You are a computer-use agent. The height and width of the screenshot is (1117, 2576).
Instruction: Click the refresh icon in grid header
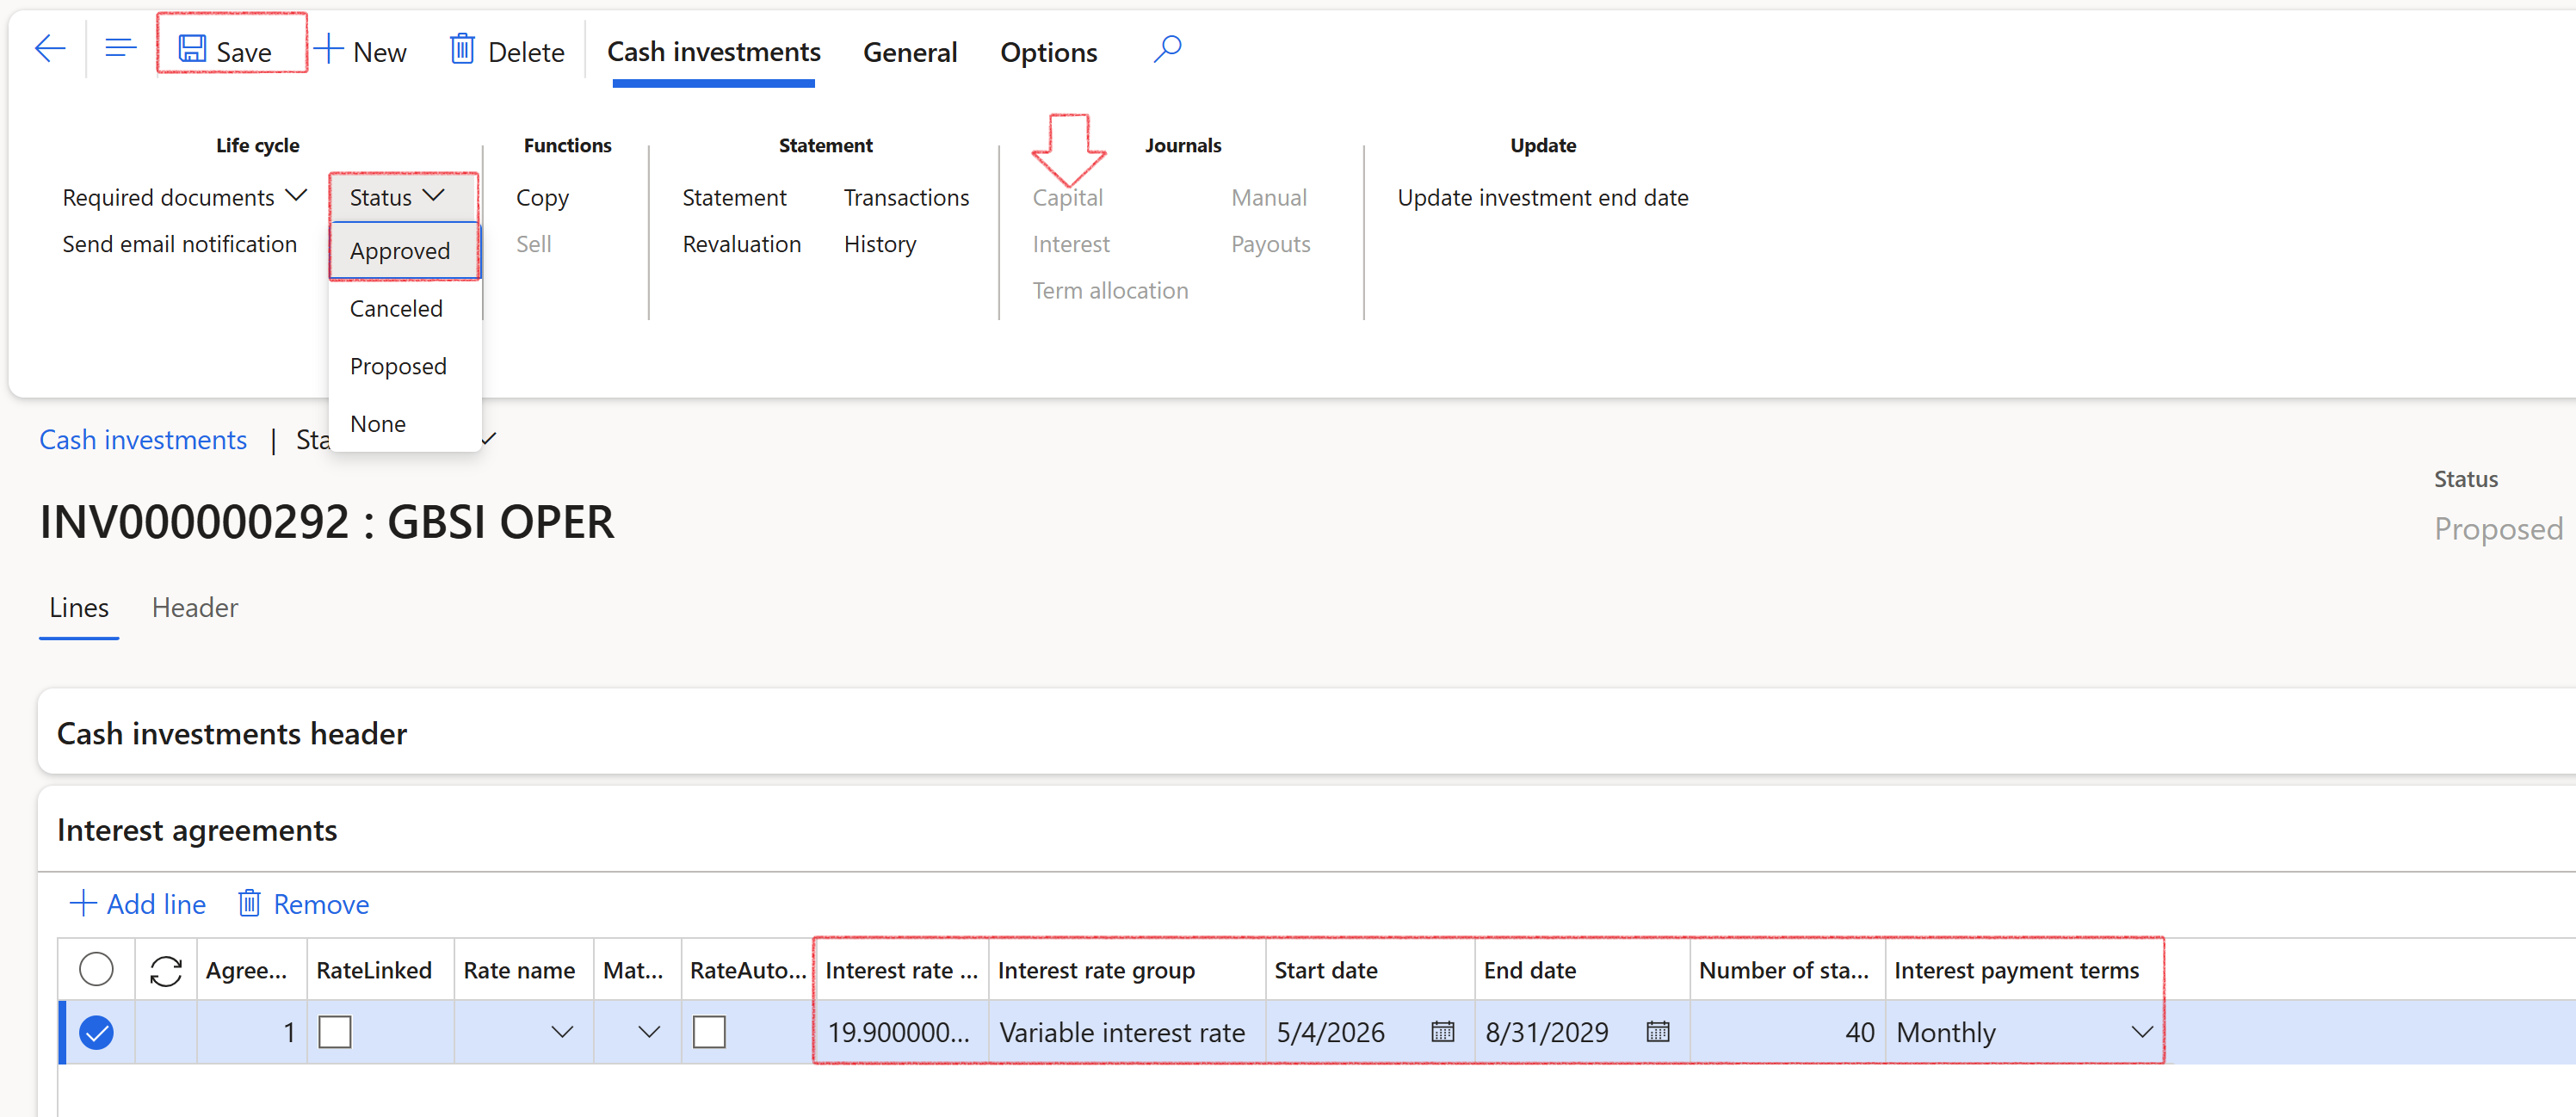[x=165, y=970]
